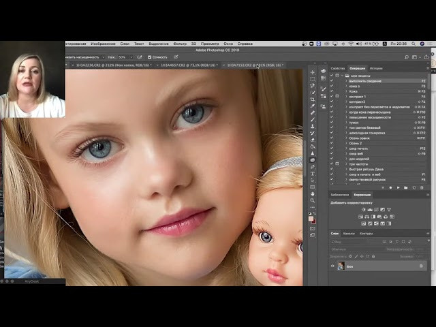Add Channel Mixer adjustment
436x327 pixels.
(x=386, y=217)
